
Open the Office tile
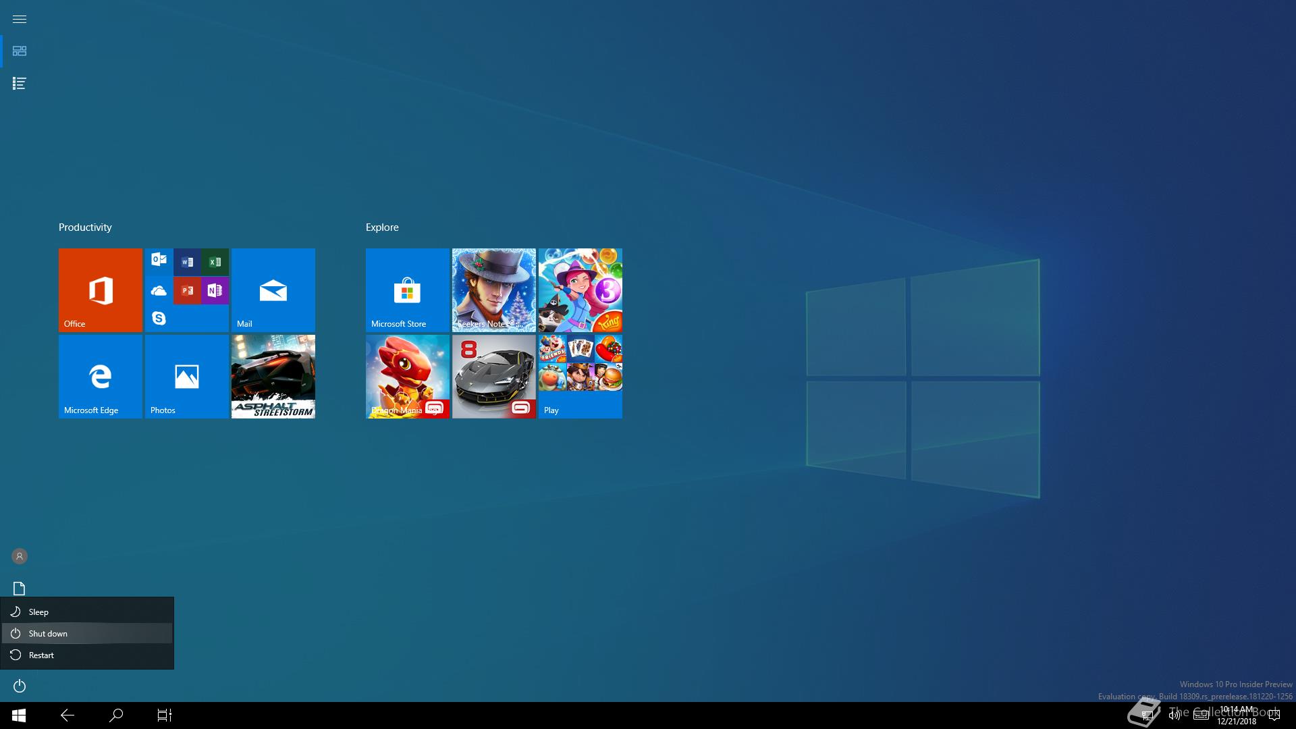(x=101, y=290)
